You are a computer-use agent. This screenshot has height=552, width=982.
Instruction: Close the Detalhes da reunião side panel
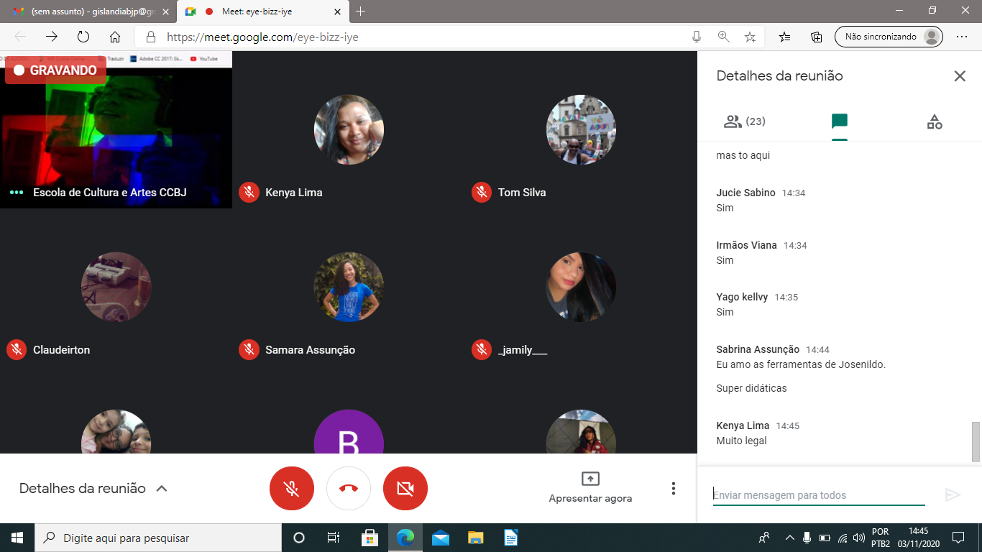pos(960,76)
